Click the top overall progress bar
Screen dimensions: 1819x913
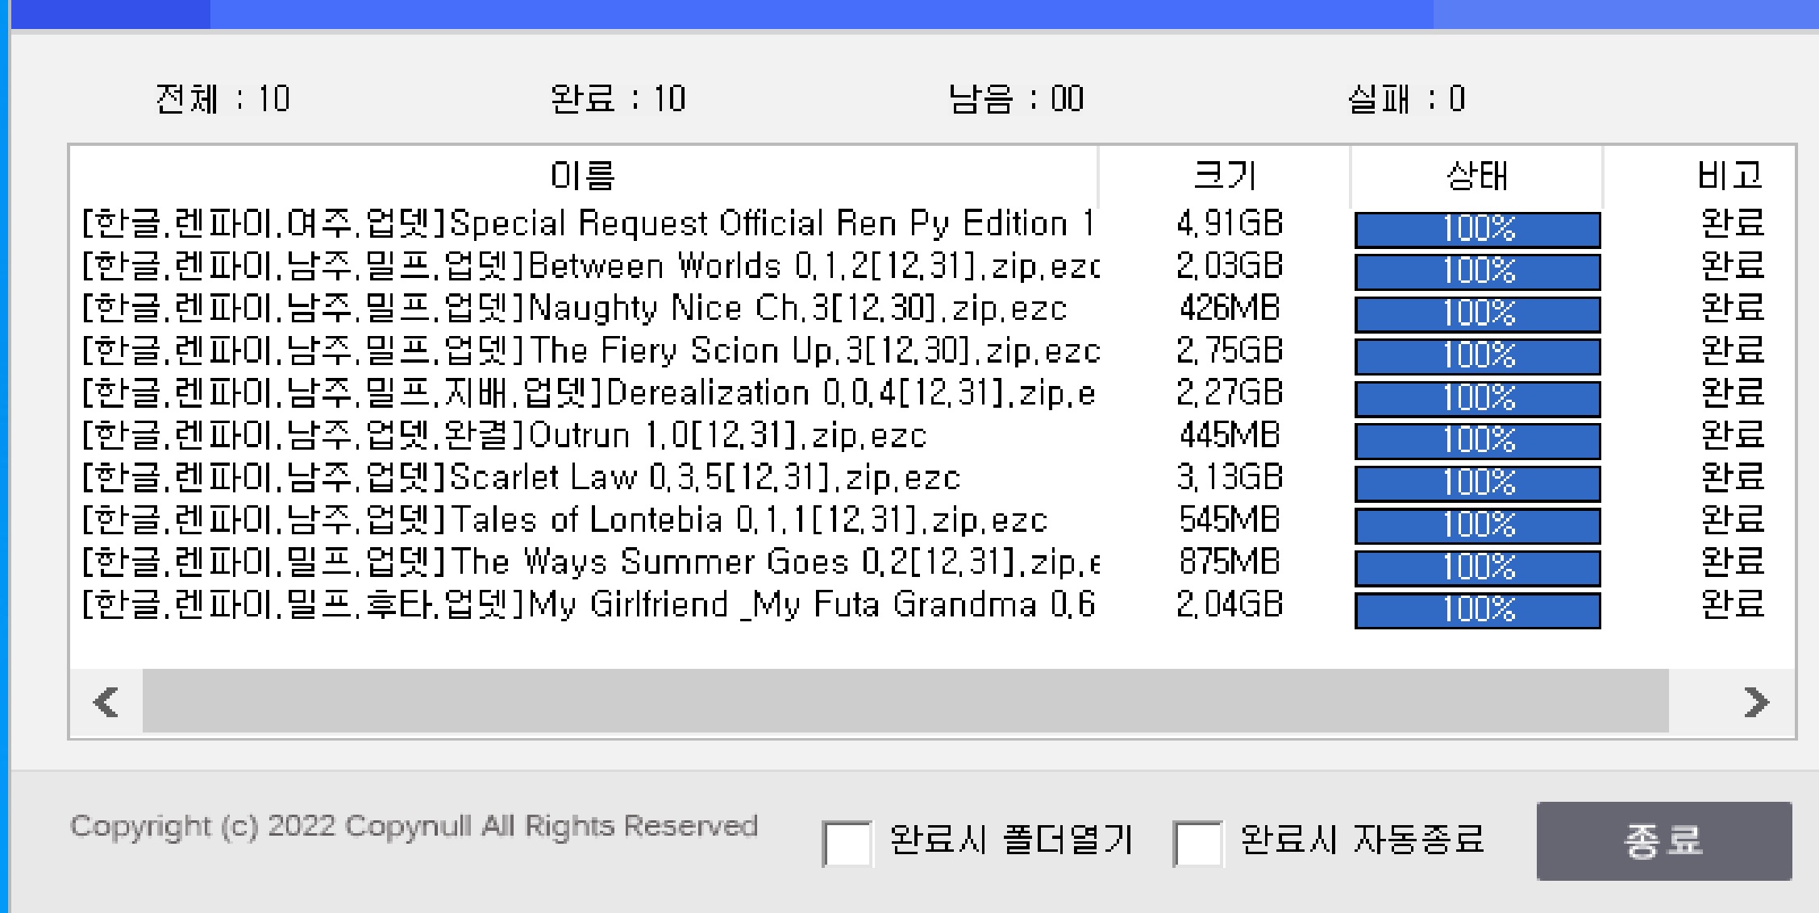(911, 14)
